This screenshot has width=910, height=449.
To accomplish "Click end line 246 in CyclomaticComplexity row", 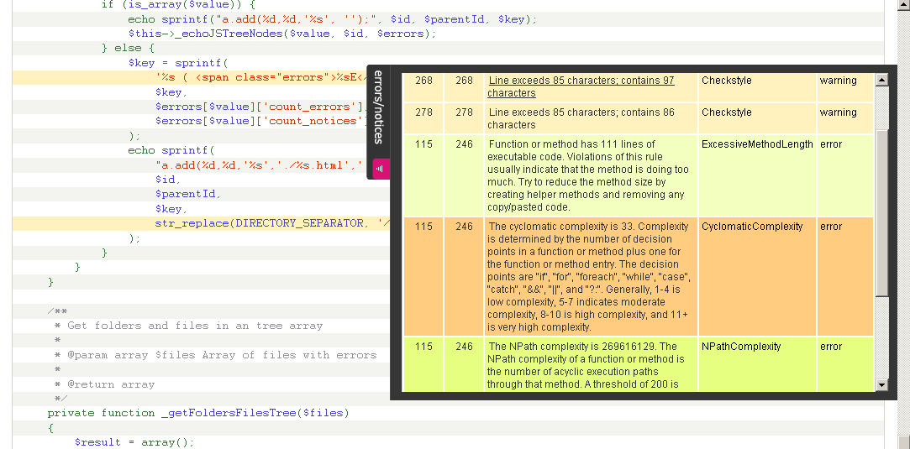I will coord(464,227).
